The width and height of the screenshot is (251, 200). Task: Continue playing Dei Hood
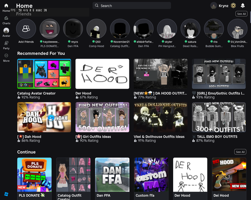229,174
